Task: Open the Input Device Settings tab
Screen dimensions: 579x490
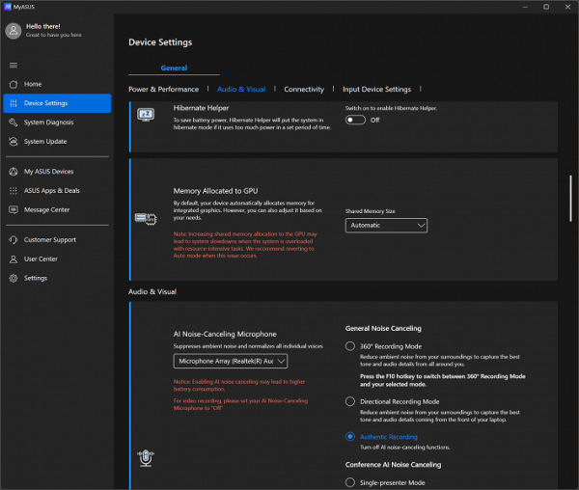Action: pos(376,89)
